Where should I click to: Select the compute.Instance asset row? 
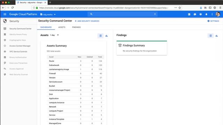[x=75, y=103]
